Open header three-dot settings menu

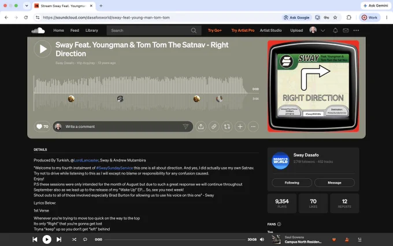[356, 30]
